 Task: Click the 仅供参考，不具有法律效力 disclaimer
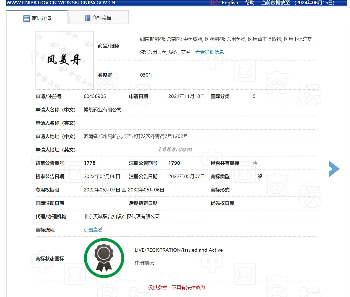tap(177, 287)
